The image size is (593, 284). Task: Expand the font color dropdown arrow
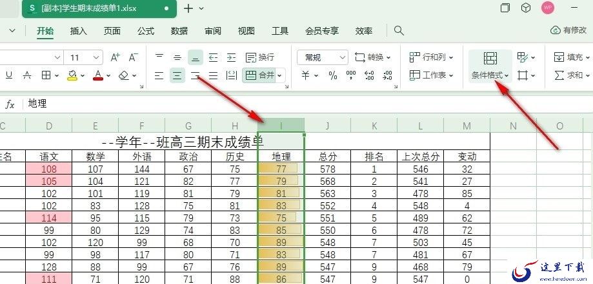coord(108,76)
